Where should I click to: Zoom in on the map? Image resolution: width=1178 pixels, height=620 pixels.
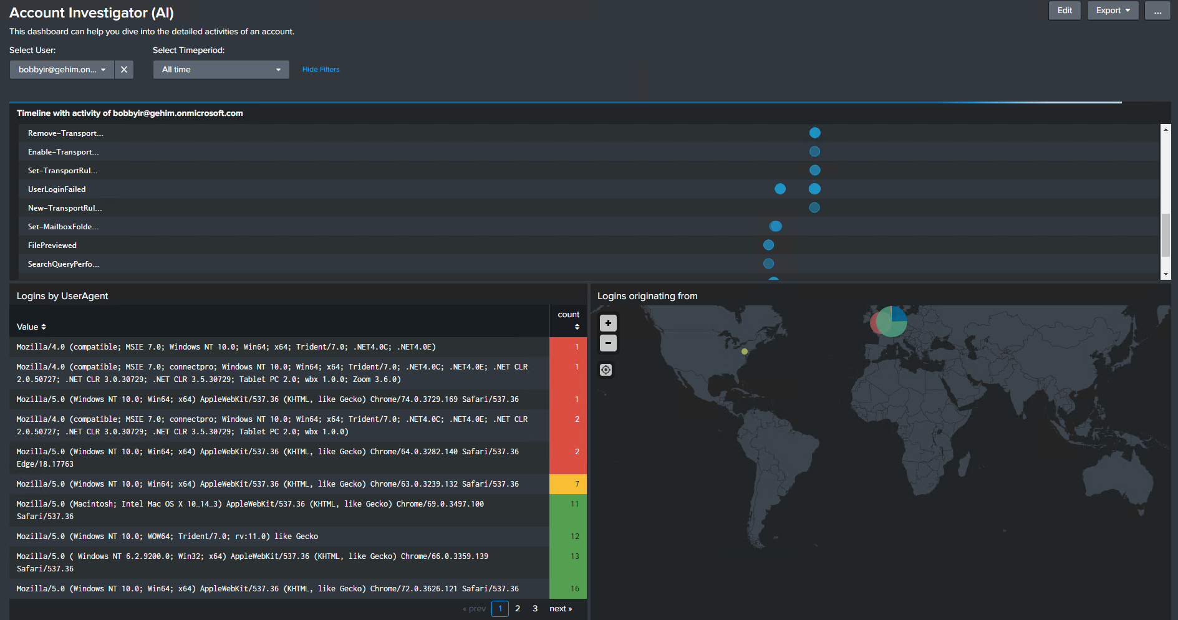pyautogui.click(x=608, y=323)
